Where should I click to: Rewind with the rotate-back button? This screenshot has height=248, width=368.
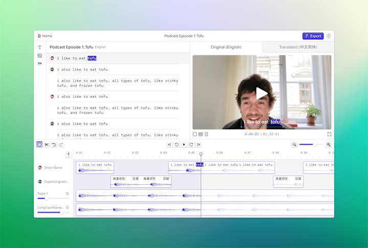click(x=176, y=144)
